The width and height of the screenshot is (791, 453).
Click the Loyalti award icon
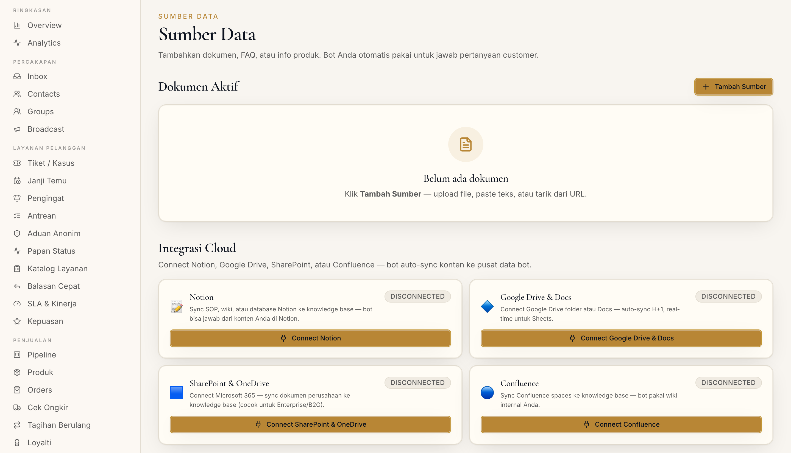(x=17, y=443)
